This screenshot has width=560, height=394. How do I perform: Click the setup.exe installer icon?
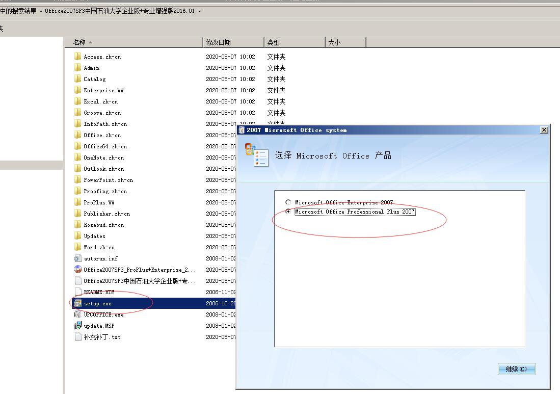click(77, 303)
